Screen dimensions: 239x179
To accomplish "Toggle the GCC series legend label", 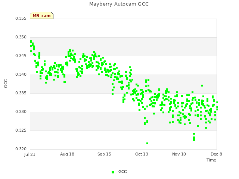I will click(x=122, y=172).
